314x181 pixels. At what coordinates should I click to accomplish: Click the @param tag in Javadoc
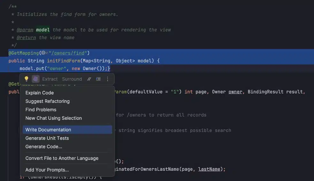tap(25, 30)
